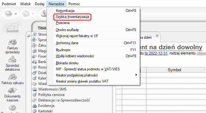The width and height of the screenshot is (206, 113).
Task: Expand the Kreator podzielonej płatności submenu arrow
Action: pyautogui.click(x=136, y=75)
